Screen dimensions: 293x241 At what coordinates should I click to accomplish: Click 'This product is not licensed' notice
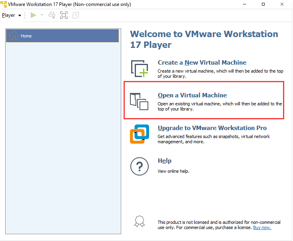click(x=219, y=225)
